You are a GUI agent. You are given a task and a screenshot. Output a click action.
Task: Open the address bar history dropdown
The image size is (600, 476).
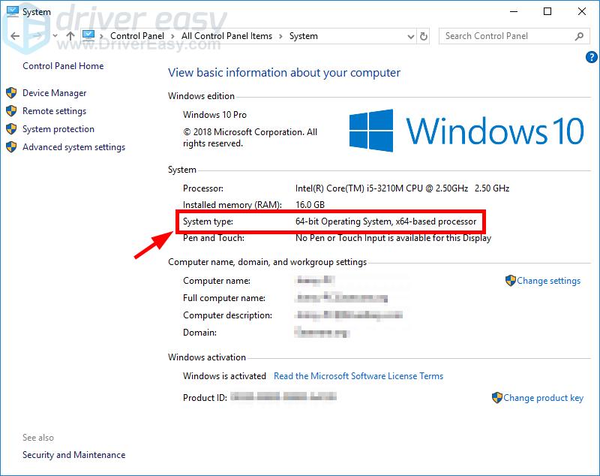pyautogui.click(x=410, y=36)
